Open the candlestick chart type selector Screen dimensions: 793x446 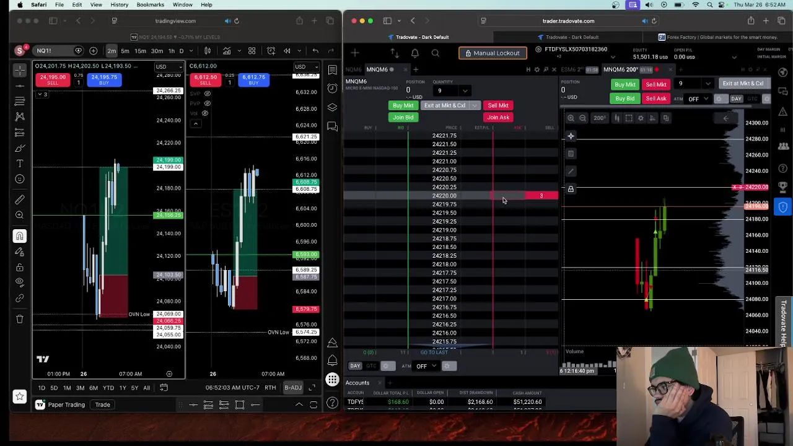[208, 51]
